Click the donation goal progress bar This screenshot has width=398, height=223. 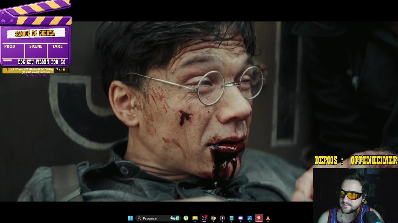[36, 71]
